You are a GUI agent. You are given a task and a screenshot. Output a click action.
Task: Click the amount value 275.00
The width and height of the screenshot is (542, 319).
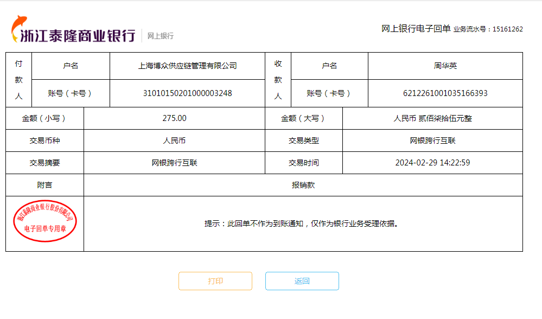(174, 118)
